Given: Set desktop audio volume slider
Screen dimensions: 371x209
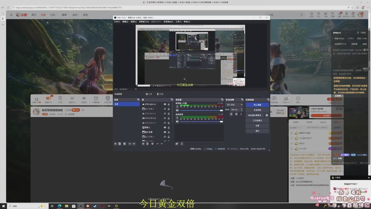Looking at the screenshot, I should tap(201, 122).
